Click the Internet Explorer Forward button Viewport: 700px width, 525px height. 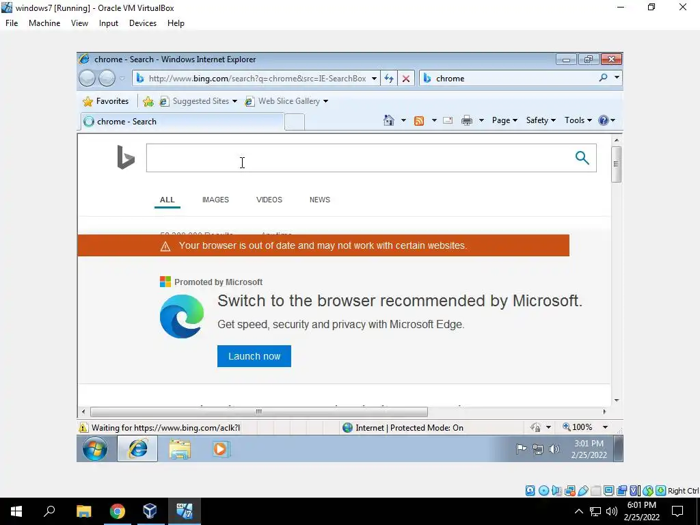107,78
